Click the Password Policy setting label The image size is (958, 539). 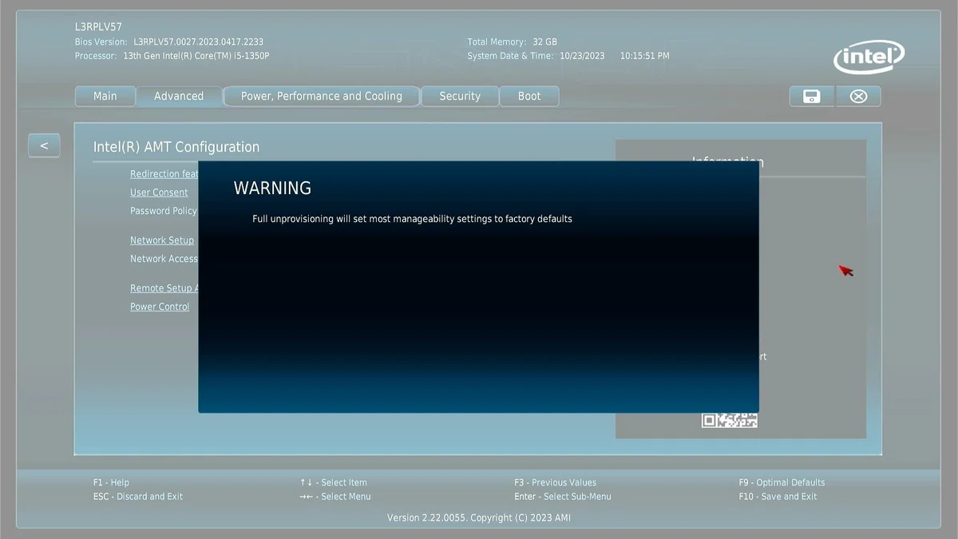[164, 211]
